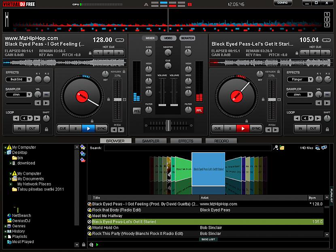Viewport: 336px width, 252px height.
Task: Click the left deck play button
Action: (x=88, y=128)
